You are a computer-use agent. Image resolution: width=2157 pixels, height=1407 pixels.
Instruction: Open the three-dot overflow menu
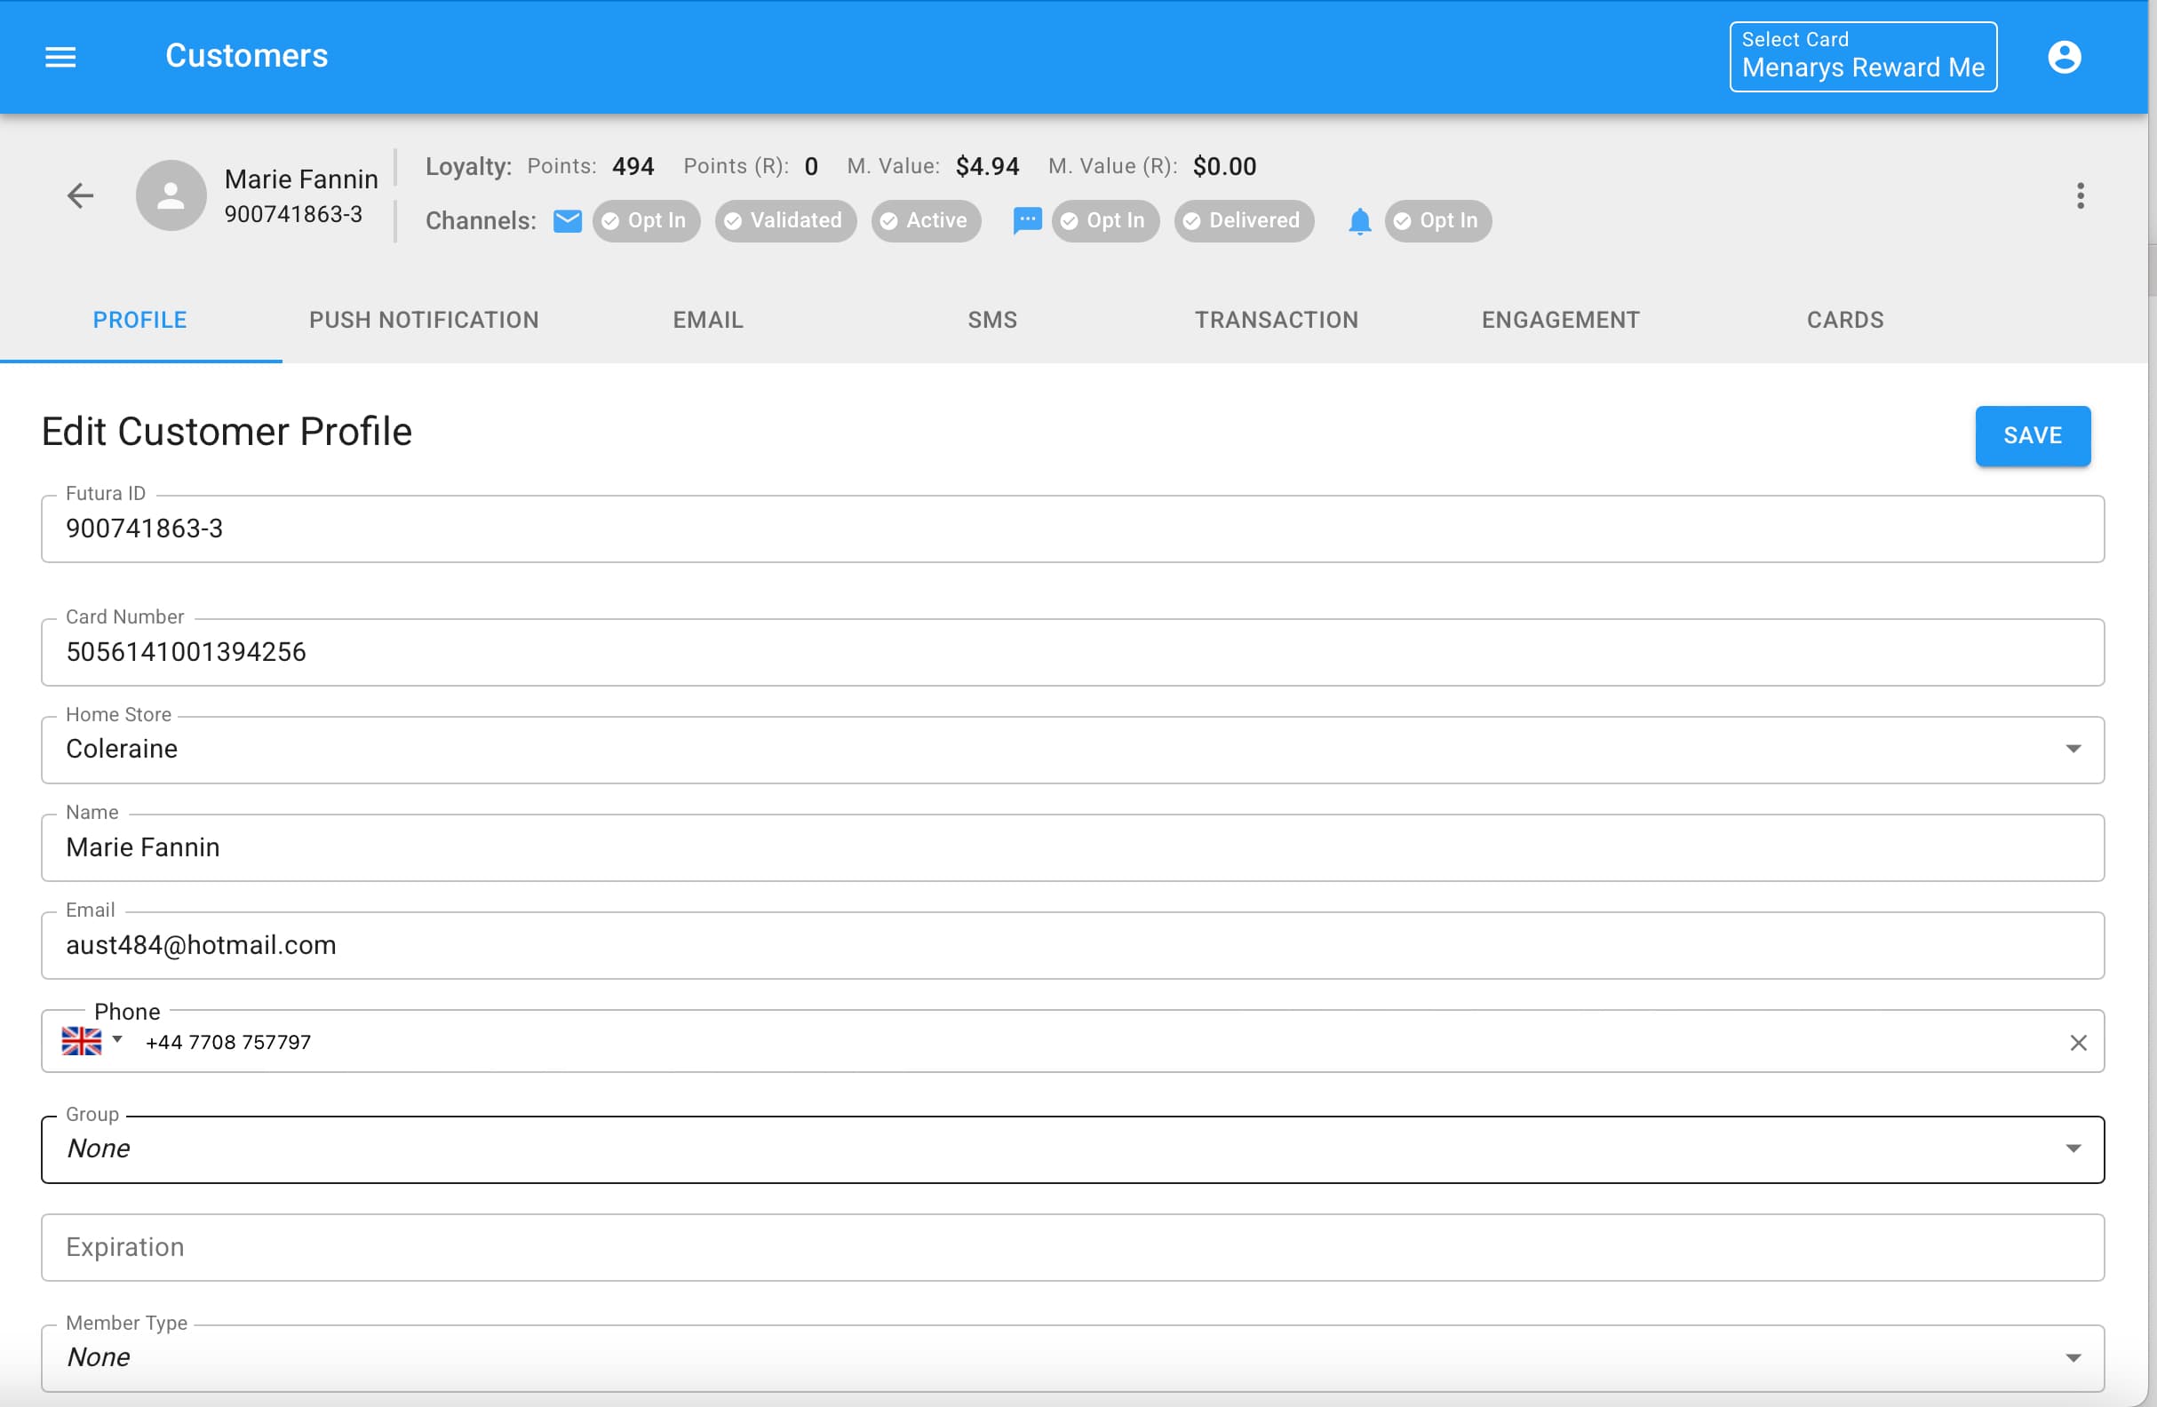click(2081, 195)
